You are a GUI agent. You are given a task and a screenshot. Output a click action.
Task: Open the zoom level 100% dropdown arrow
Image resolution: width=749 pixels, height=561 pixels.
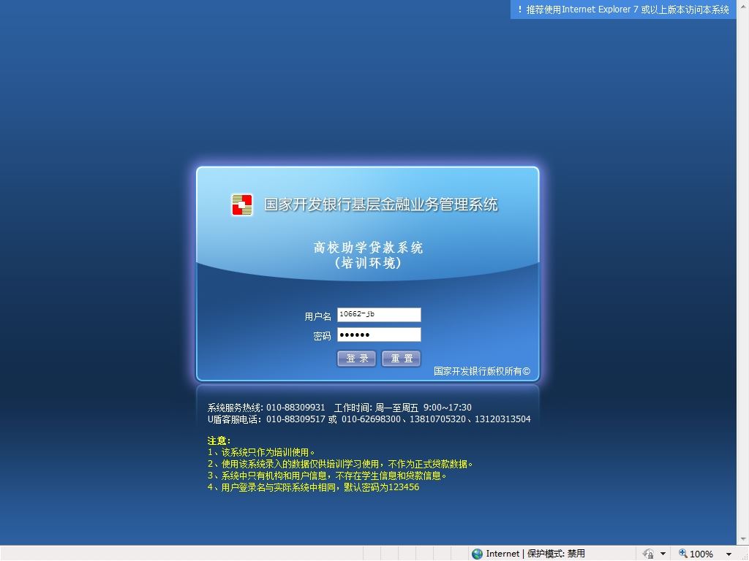point(729,554)
